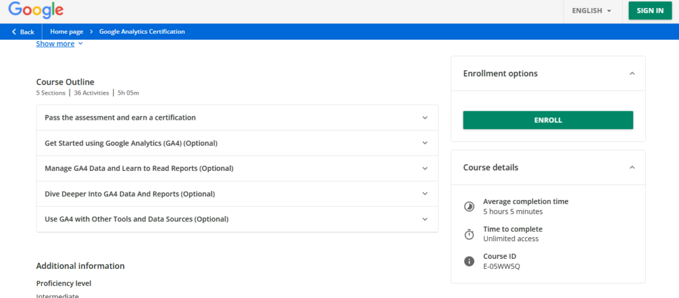Click the Proficiency level label
This screenshot has width=679, height=298.
[x=64, y=283]
